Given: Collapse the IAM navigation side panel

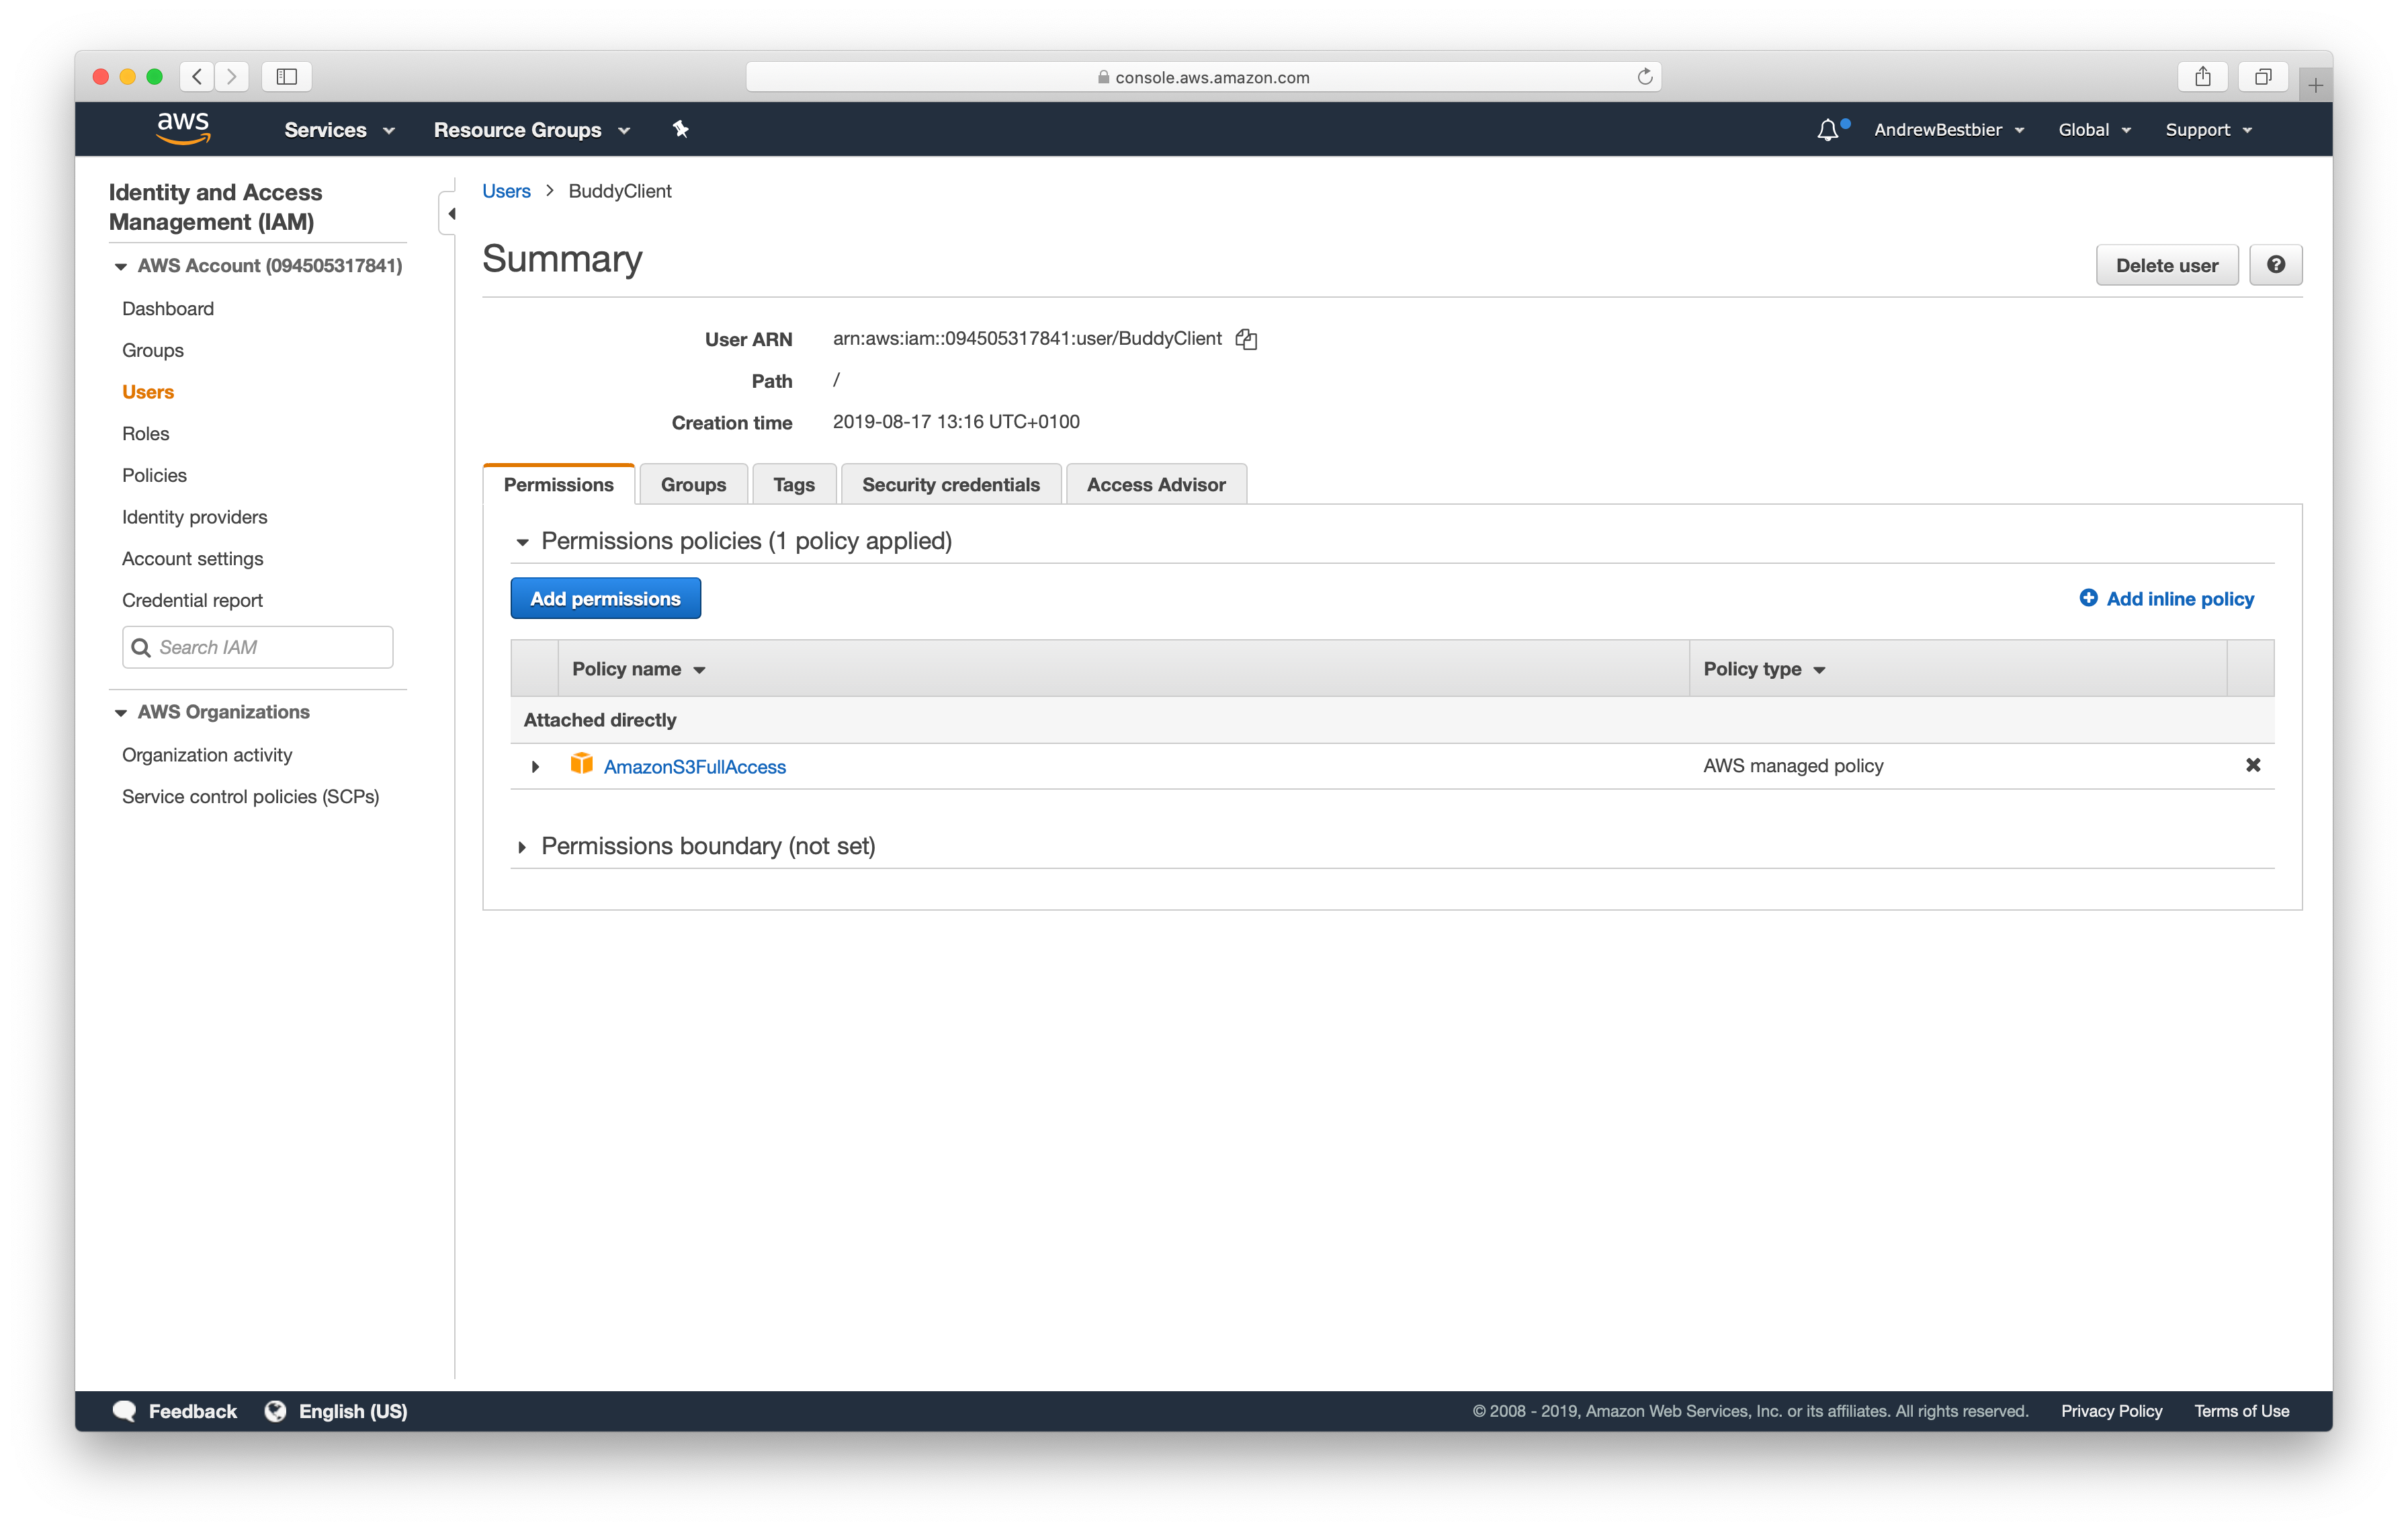Looking at the screenshot, I should click(451, 214).
